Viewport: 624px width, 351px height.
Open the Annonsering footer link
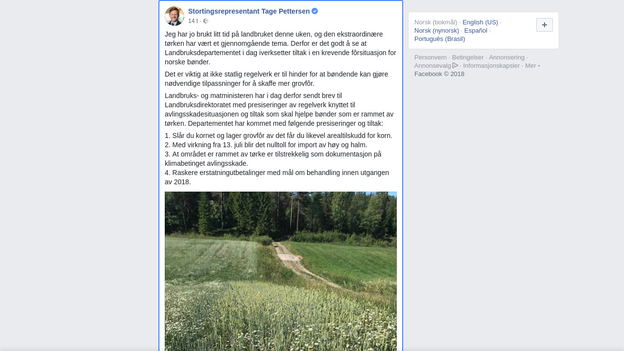coord(507,58)
